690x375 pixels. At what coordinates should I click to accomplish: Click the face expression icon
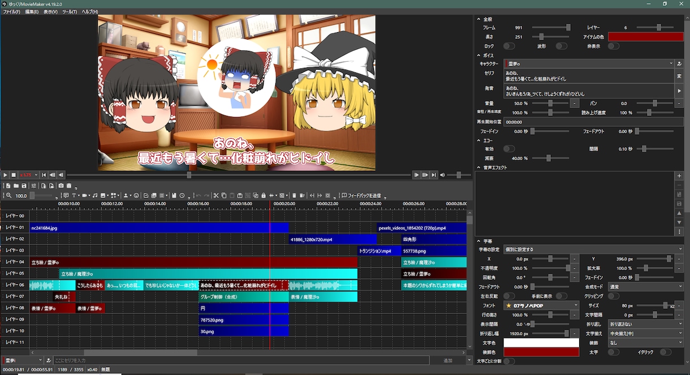[x=136, y=195]
